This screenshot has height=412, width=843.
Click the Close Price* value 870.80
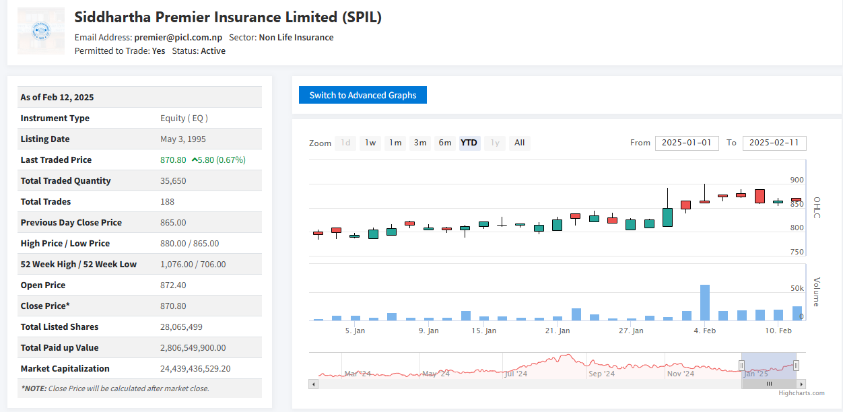pyautogui.click(x=173, y=306)
